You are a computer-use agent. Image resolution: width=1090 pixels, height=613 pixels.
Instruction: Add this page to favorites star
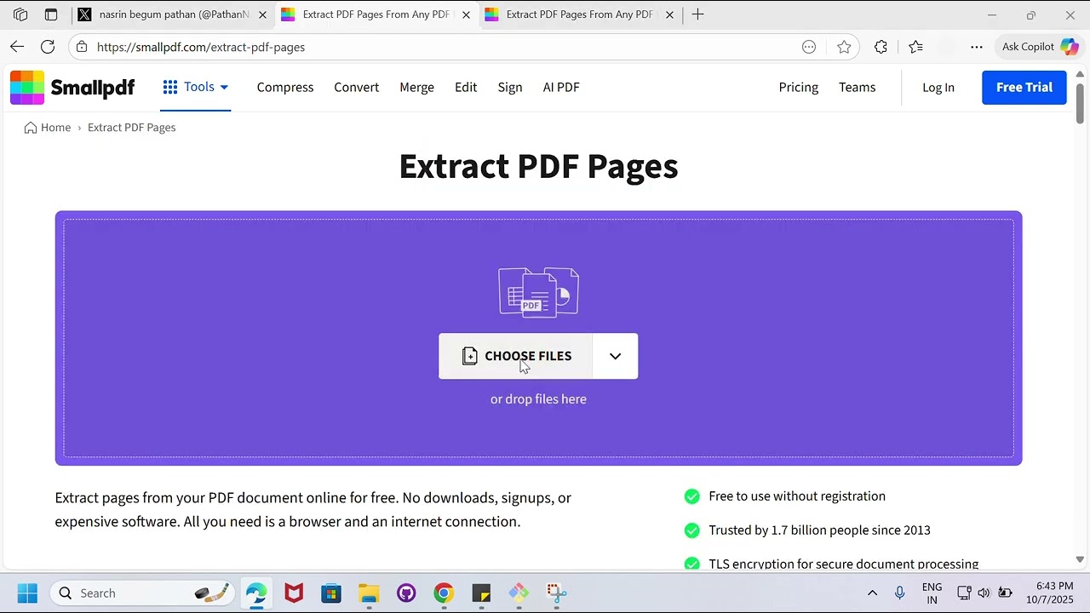tap(844, 47)
